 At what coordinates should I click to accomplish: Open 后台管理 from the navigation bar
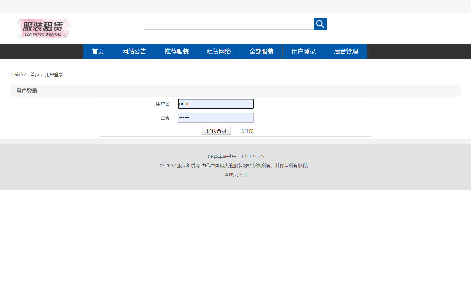click(x=346, y=51)
